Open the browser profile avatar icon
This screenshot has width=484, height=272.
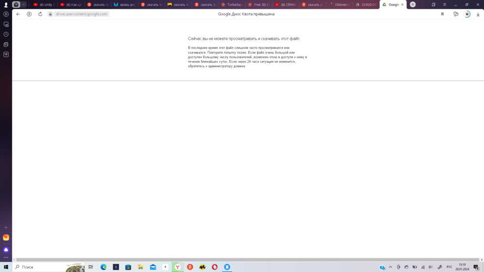tap(467, 14)
